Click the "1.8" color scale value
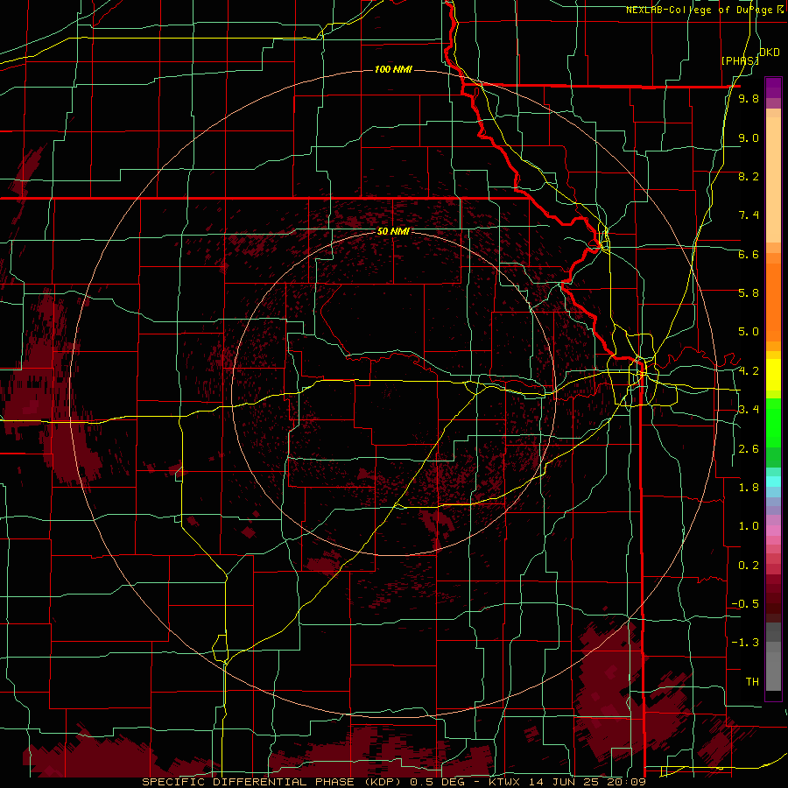Screen dimensions: 788x788 [x=749, y=488]
